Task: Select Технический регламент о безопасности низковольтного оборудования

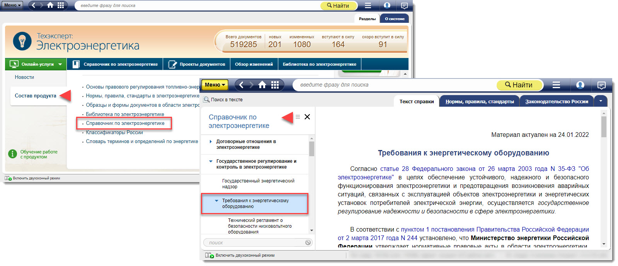Action: [x=260, y=226]
